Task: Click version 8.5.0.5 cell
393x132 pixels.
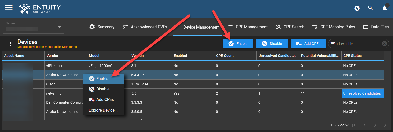Action: pyautogui.click(x=150, y=112)
